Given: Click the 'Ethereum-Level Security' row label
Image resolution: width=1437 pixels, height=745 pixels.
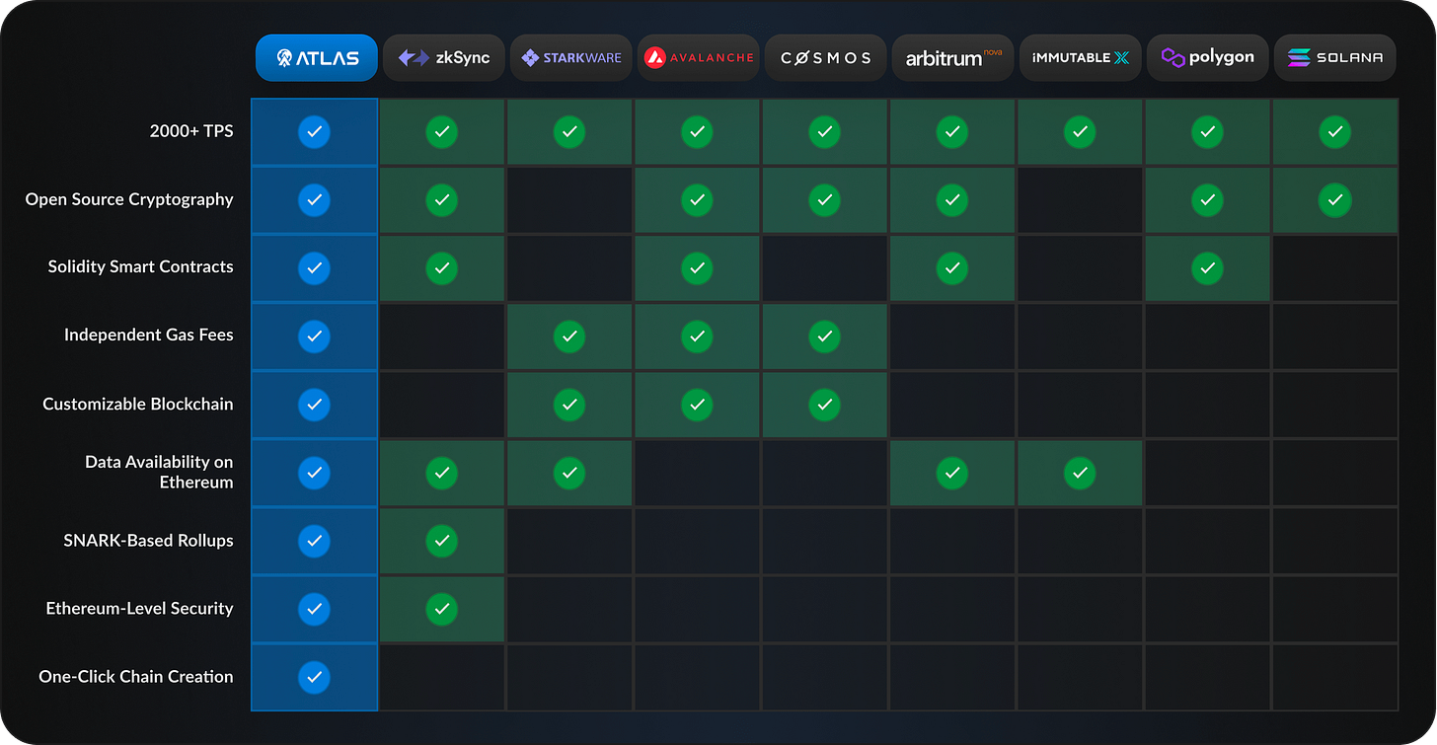Looking at the screenshot, I should point(139,609).
